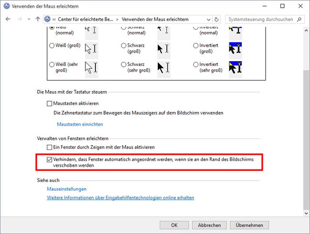Click the Systemsteuerung durchsuchen search field
The height and width of the screenshot is (234, 310).
[x=265, y=20]
